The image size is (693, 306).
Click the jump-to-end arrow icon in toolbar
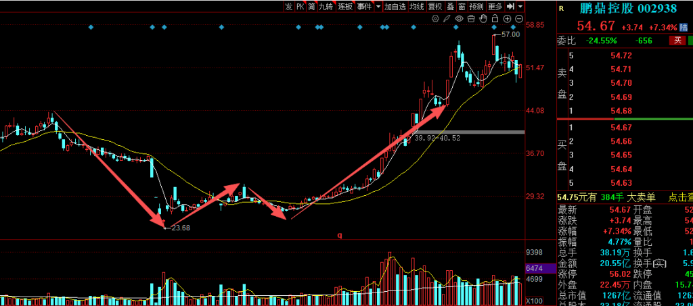(x=510, y=6)
